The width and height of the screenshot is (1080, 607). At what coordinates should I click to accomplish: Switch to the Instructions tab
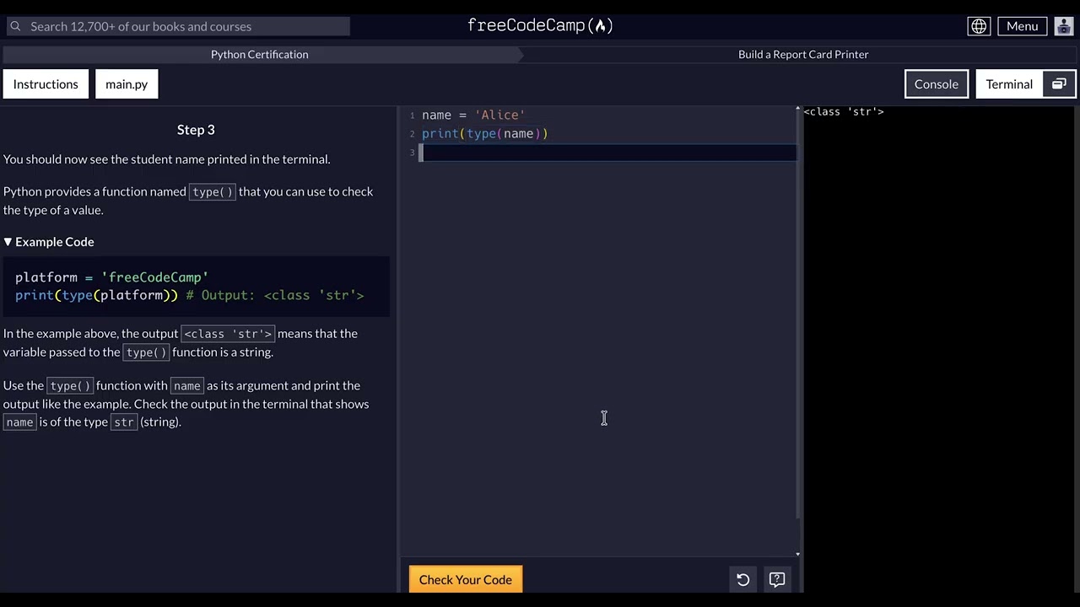tap(46, 84)
